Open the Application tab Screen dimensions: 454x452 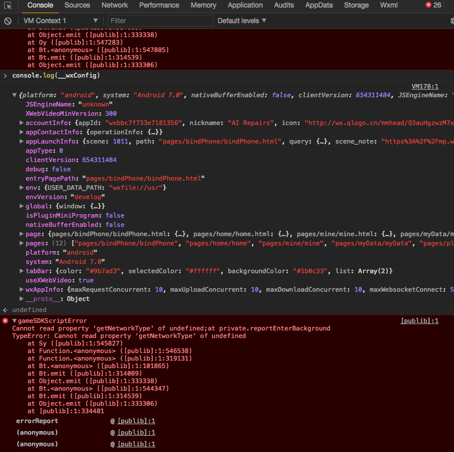coord(246,5)
